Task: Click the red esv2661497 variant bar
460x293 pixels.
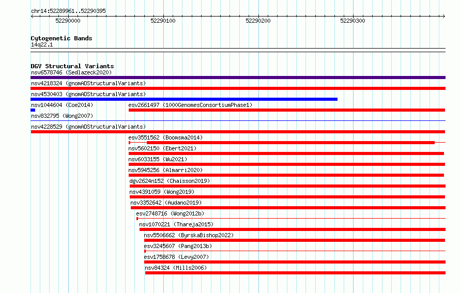Action: pyautogui.click(x=287, y=110)
